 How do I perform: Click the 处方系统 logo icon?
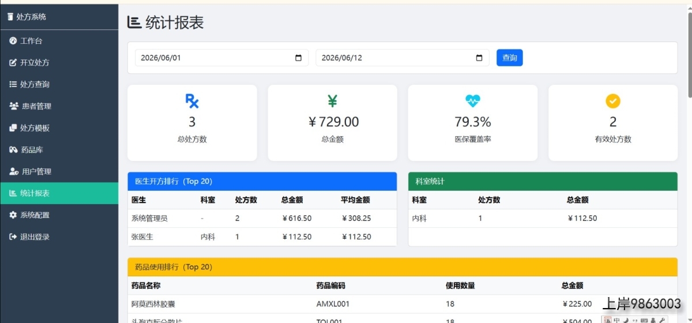(10, 17)
